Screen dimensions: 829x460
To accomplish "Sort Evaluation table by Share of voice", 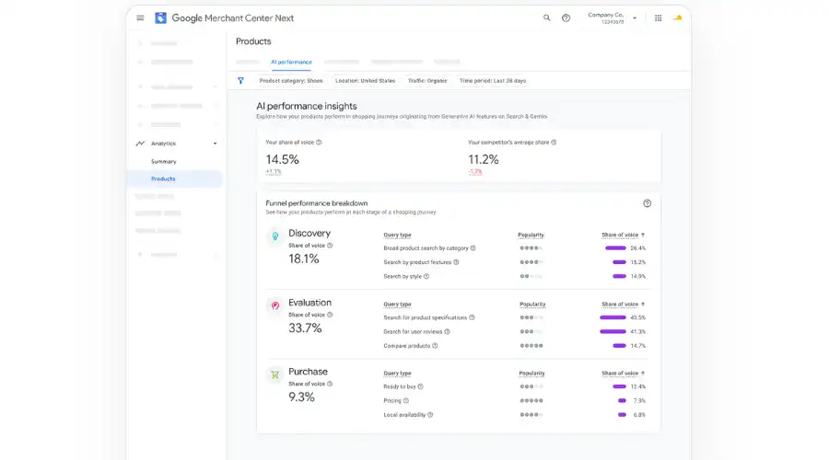I will (623, 305).
